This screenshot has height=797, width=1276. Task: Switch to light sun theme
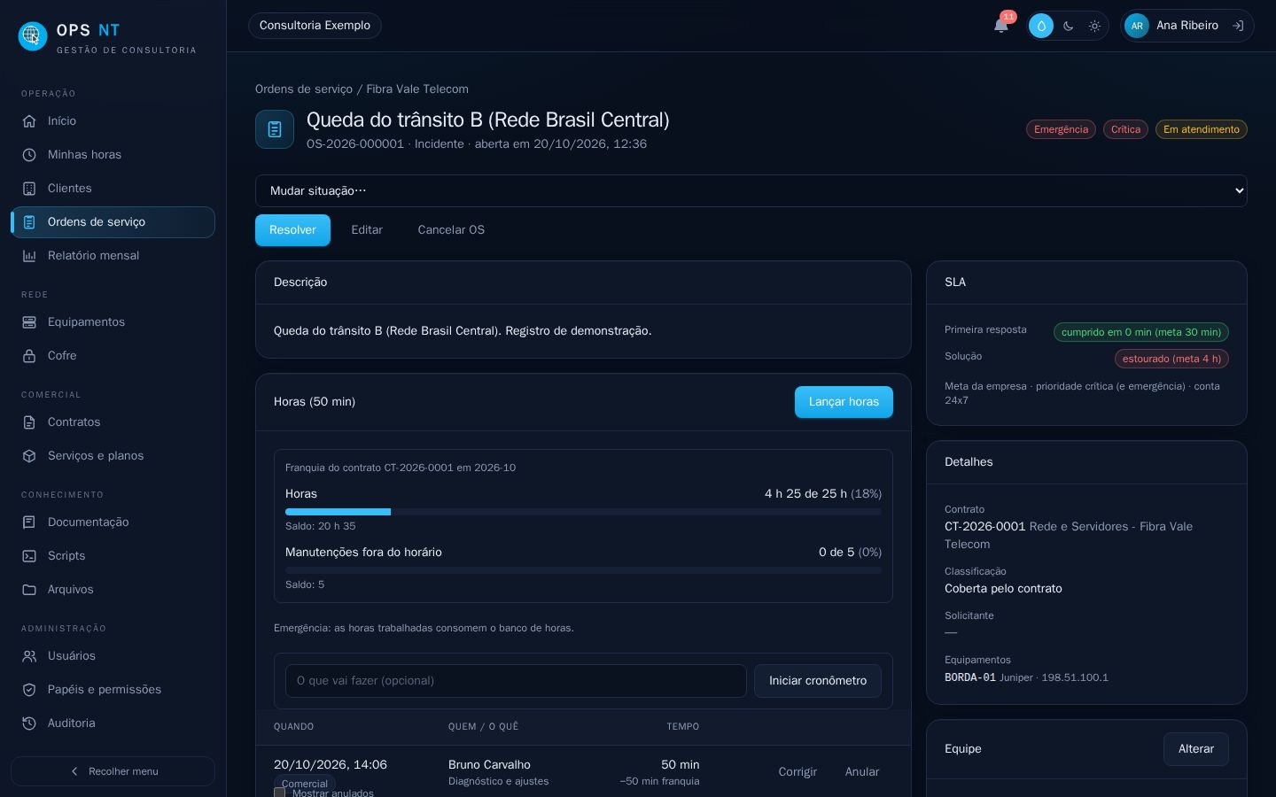click(1094, 26)
